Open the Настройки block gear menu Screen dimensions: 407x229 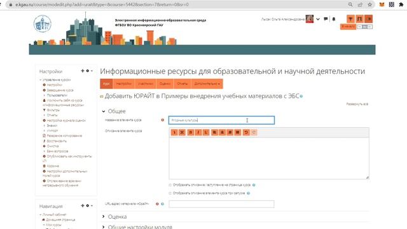pos(89,71)
